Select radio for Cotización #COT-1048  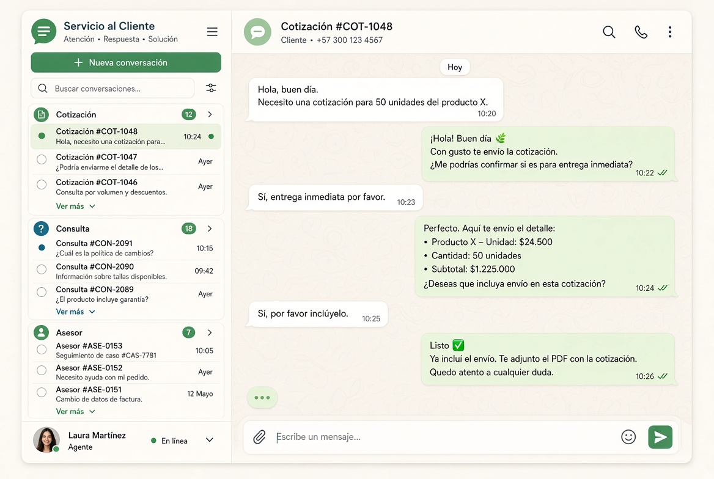pos(42,136)
